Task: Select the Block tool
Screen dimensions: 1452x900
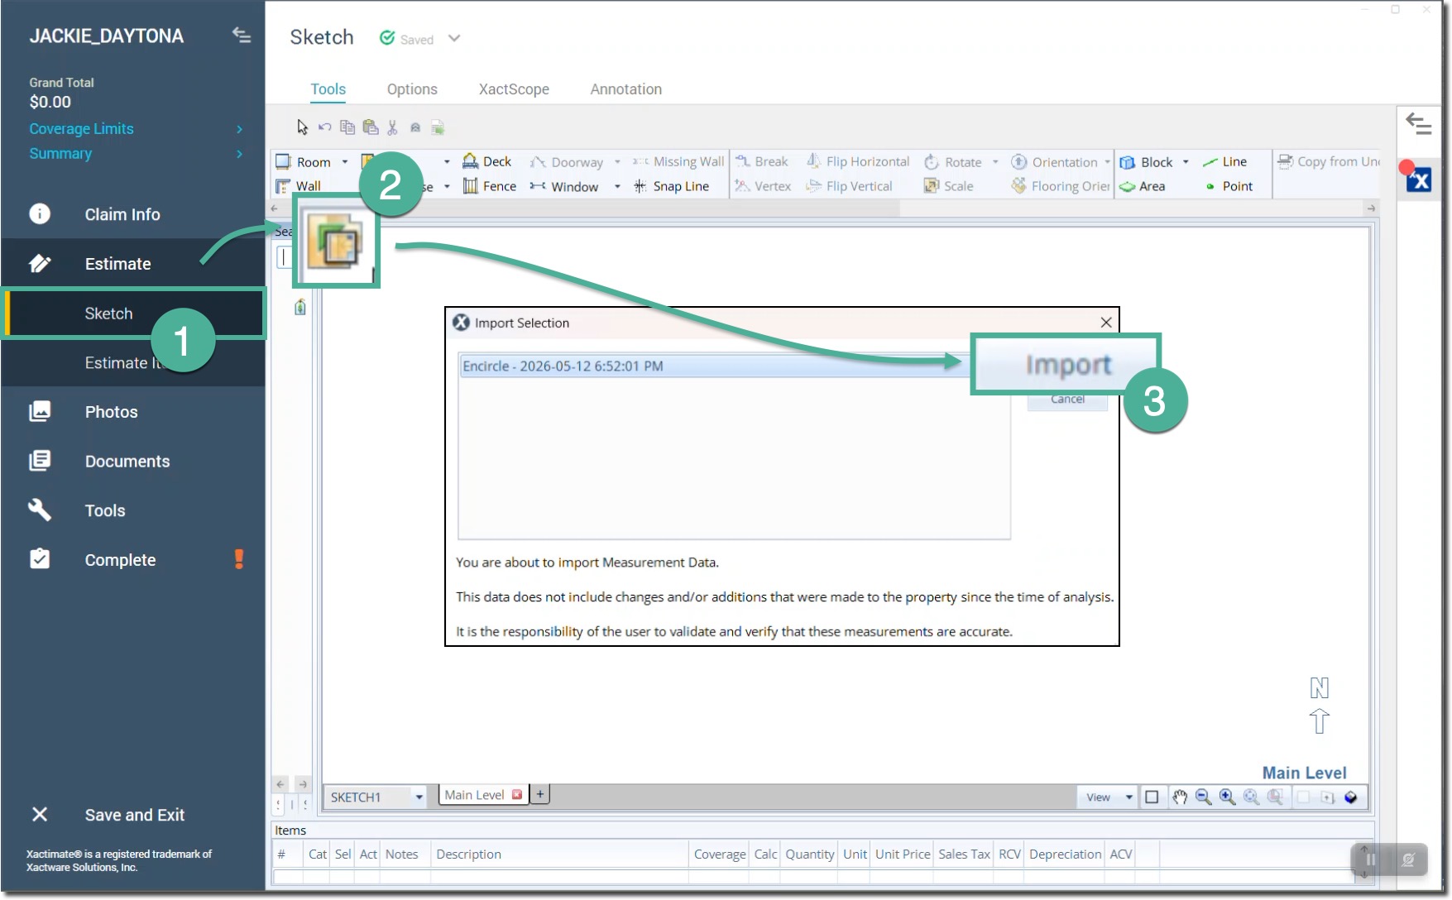Action: (1146, 162)
